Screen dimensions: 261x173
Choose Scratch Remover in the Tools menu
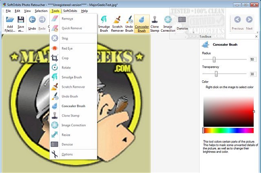click(73, 87)
